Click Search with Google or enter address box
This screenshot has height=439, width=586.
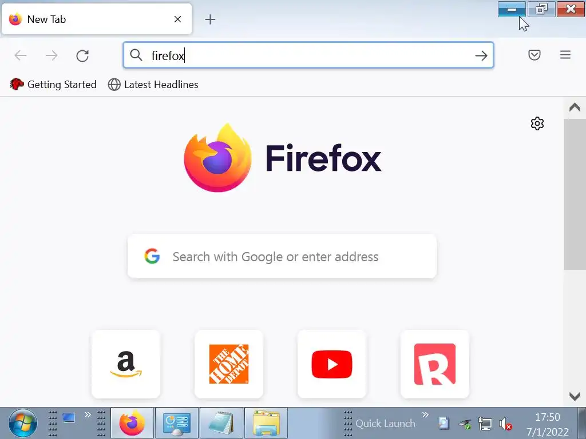coord(282,257)
